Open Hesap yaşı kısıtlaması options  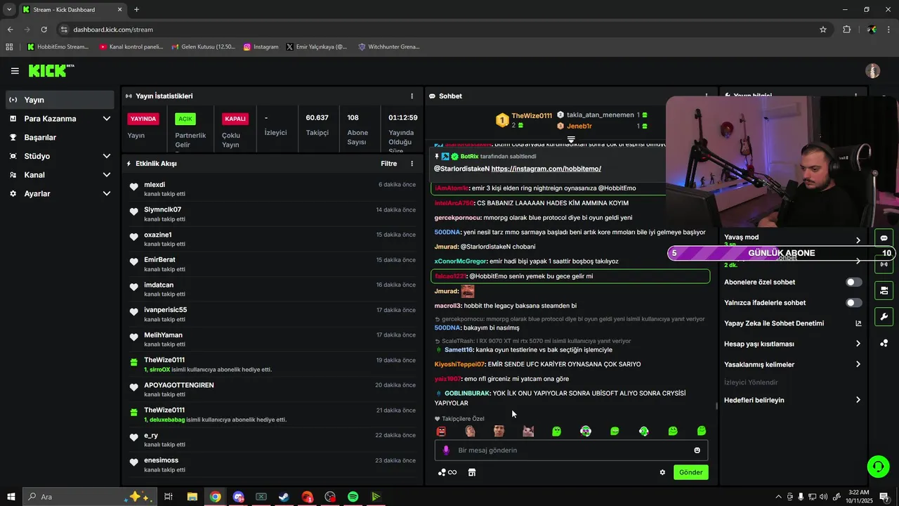(x=858, y=344)
